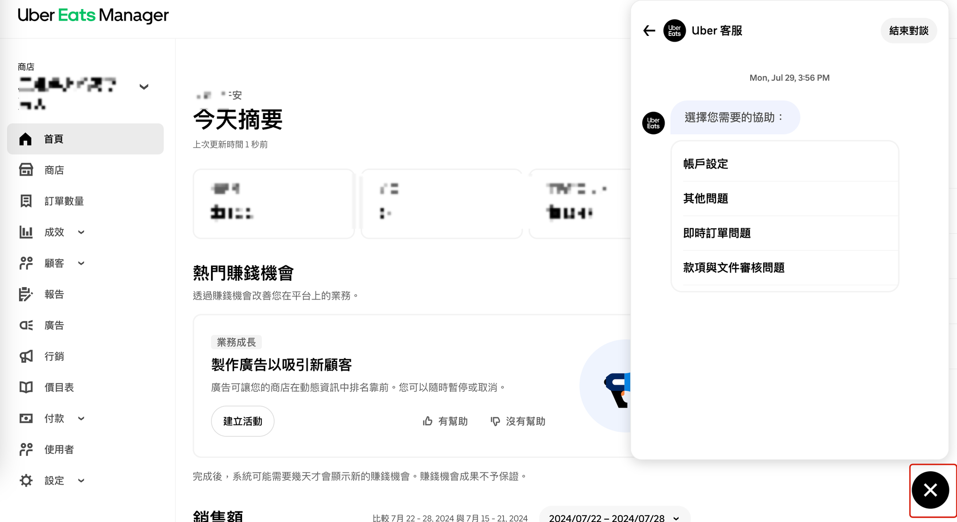Select the 使用者 users icon
This screenshot has height=522, width=957.
tap(26, 449)
